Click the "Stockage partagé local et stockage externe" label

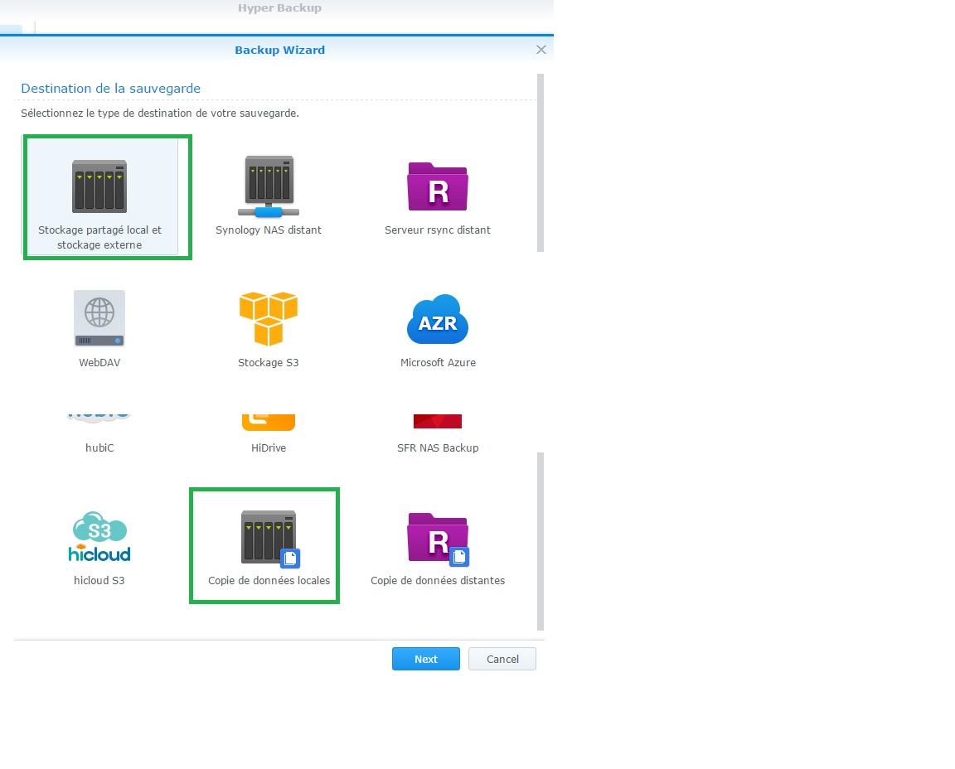point(99,238)
